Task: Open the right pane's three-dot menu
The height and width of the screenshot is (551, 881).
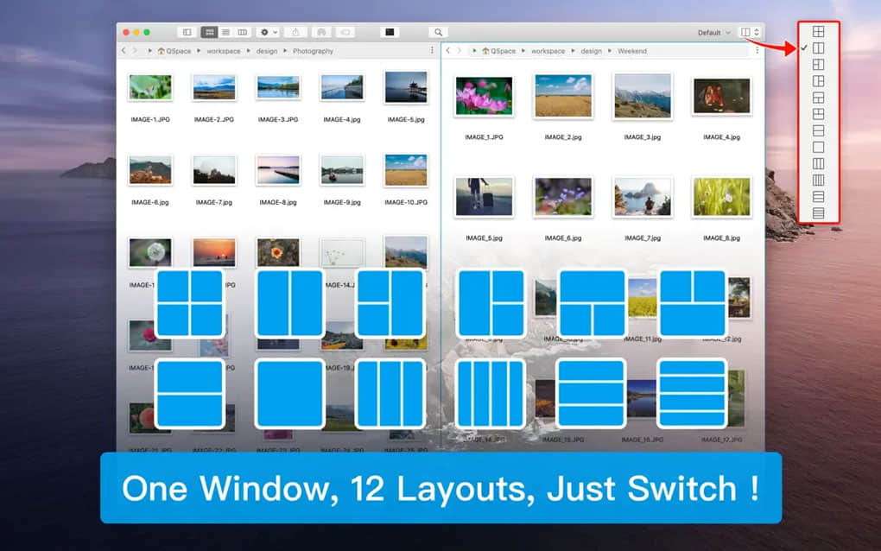Action: tap(757, 51)
